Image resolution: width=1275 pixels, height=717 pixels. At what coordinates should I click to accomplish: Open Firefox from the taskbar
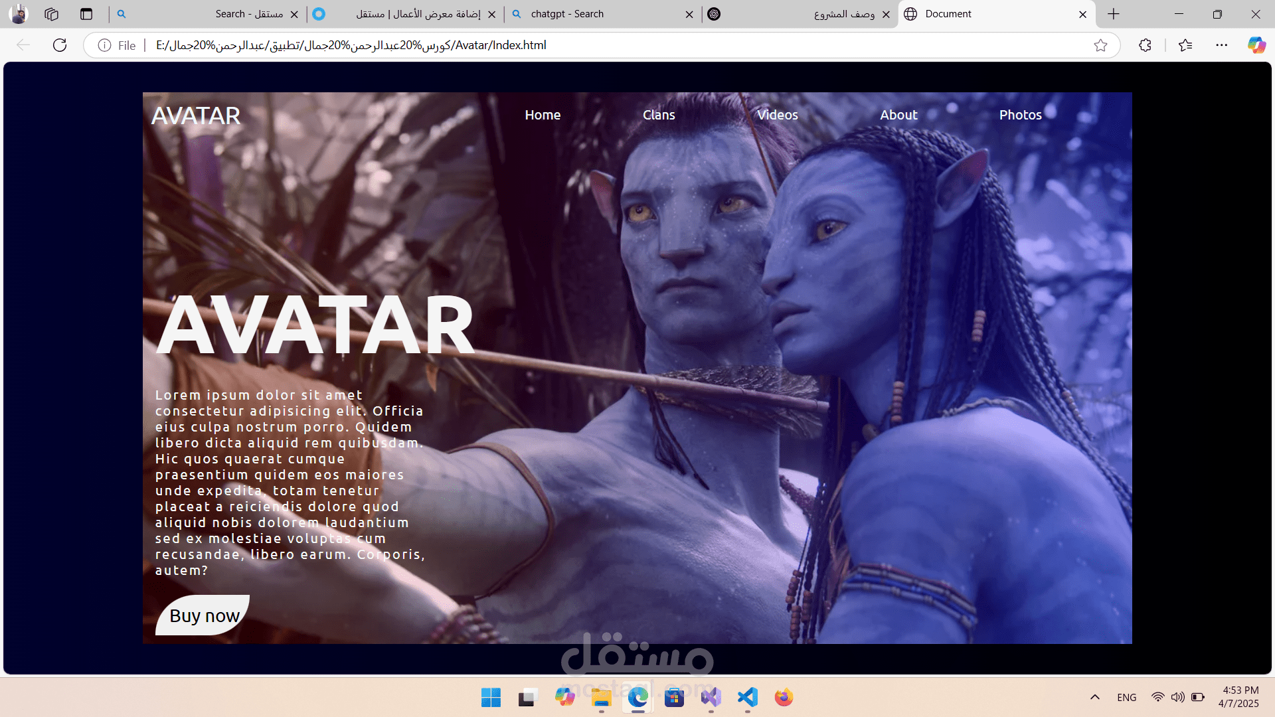tap(784, 698)
